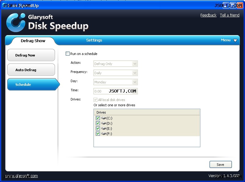Click the Drives column header
Viewport: 245px width, 182px height.
tap(147, 112)
